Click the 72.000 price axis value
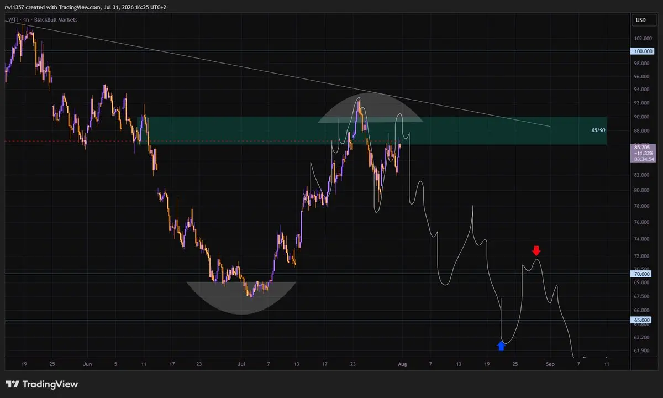663x398 pixels. click(643, 256)
